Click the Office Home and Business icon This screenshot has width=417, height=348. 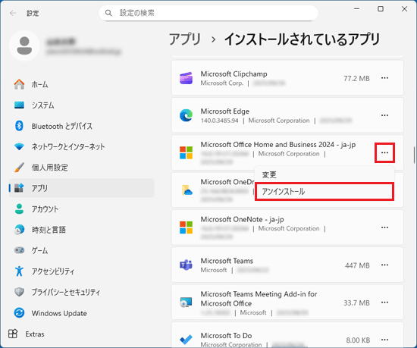186,153
